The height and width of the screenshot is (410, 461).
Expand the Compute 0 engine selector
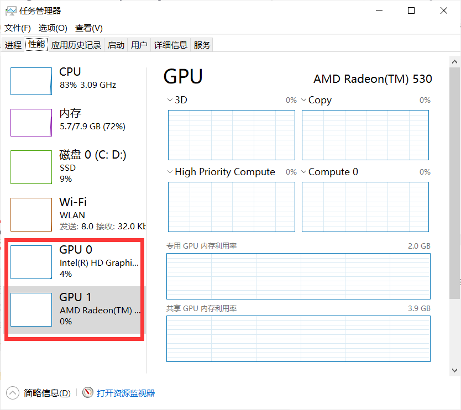(x=303, y=172)
